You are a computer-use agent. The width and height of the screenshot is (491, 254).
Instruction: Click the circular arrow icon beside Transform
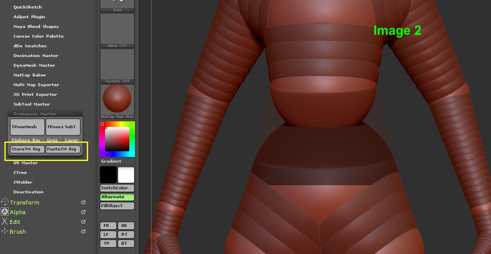(83, 202)
